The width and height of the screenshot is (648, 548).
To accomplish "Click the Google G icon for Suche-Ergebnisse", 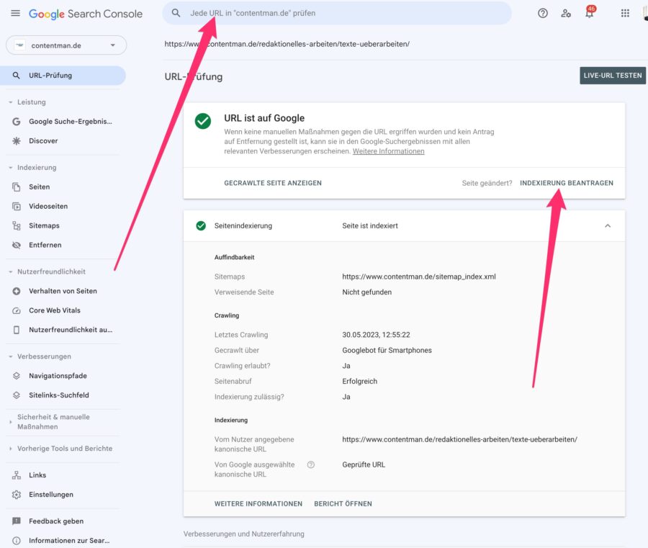I will (x=16, y=122).
